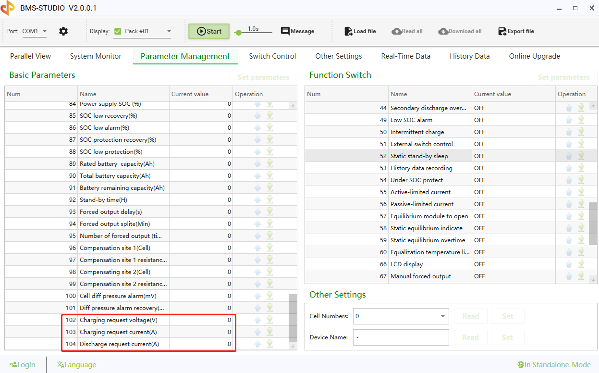599x373 pixels.
Task: Download Stand-by time(H) down arrow
Action: pyautogui.click(x=269, y=200)
